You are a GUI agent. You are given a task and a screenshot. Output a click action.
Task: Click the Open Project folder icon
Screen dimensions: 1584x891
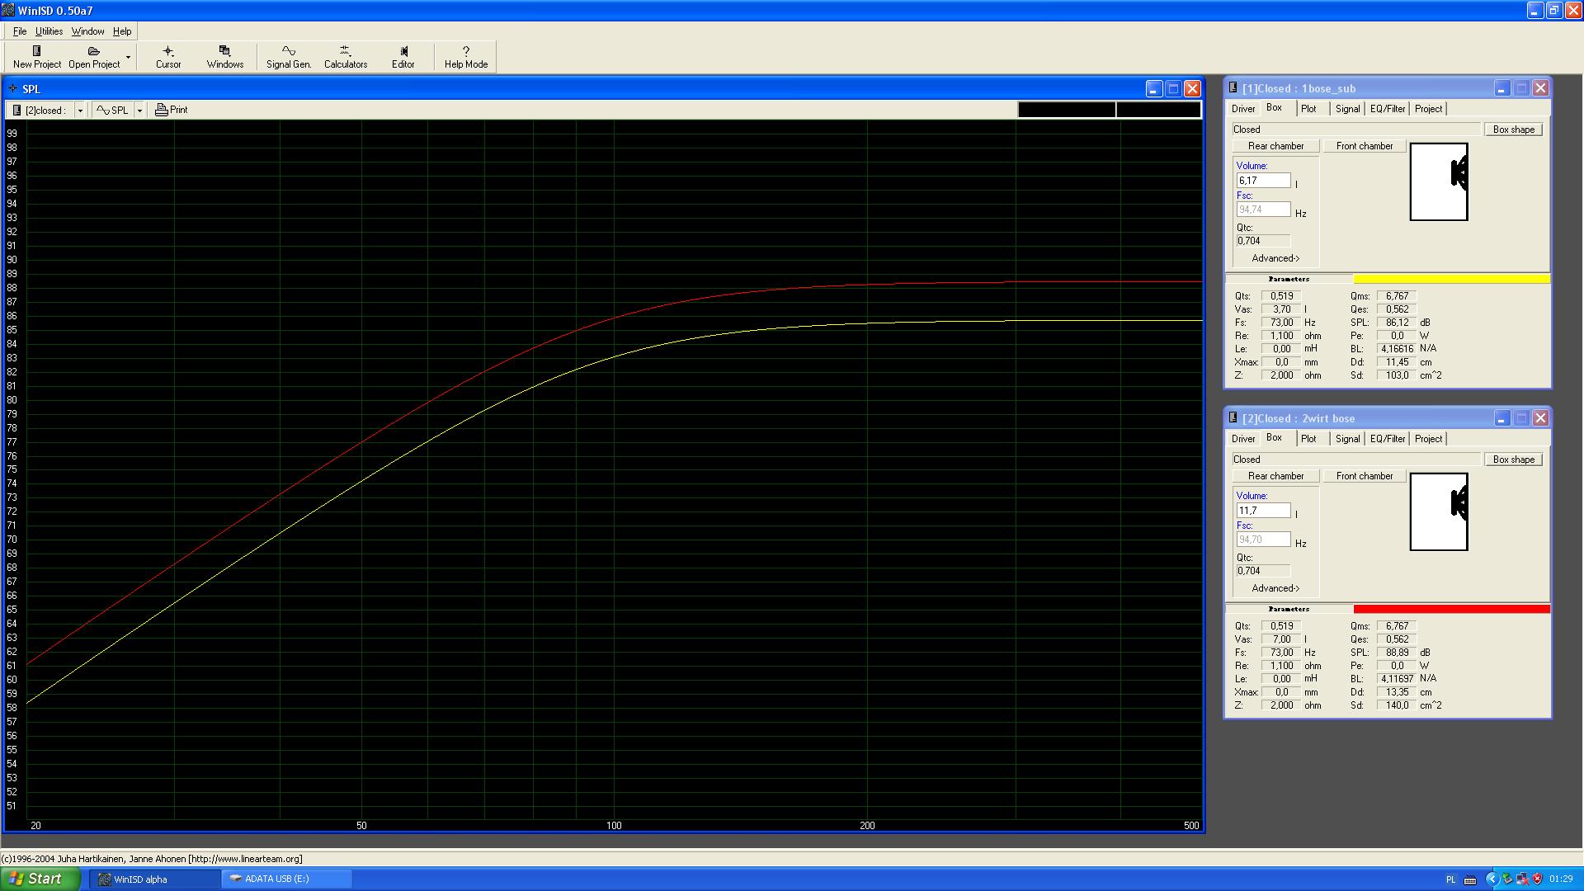pos(93,52)
